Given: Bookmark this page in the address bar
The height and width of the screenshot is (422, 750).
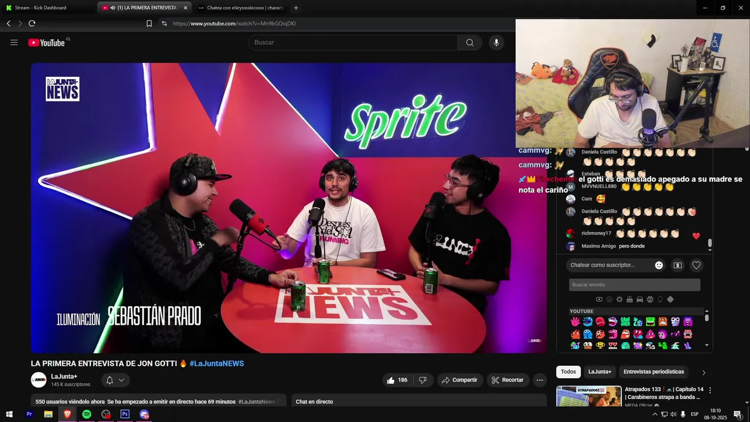Looking at the screenshot, I should click(149, 23).
